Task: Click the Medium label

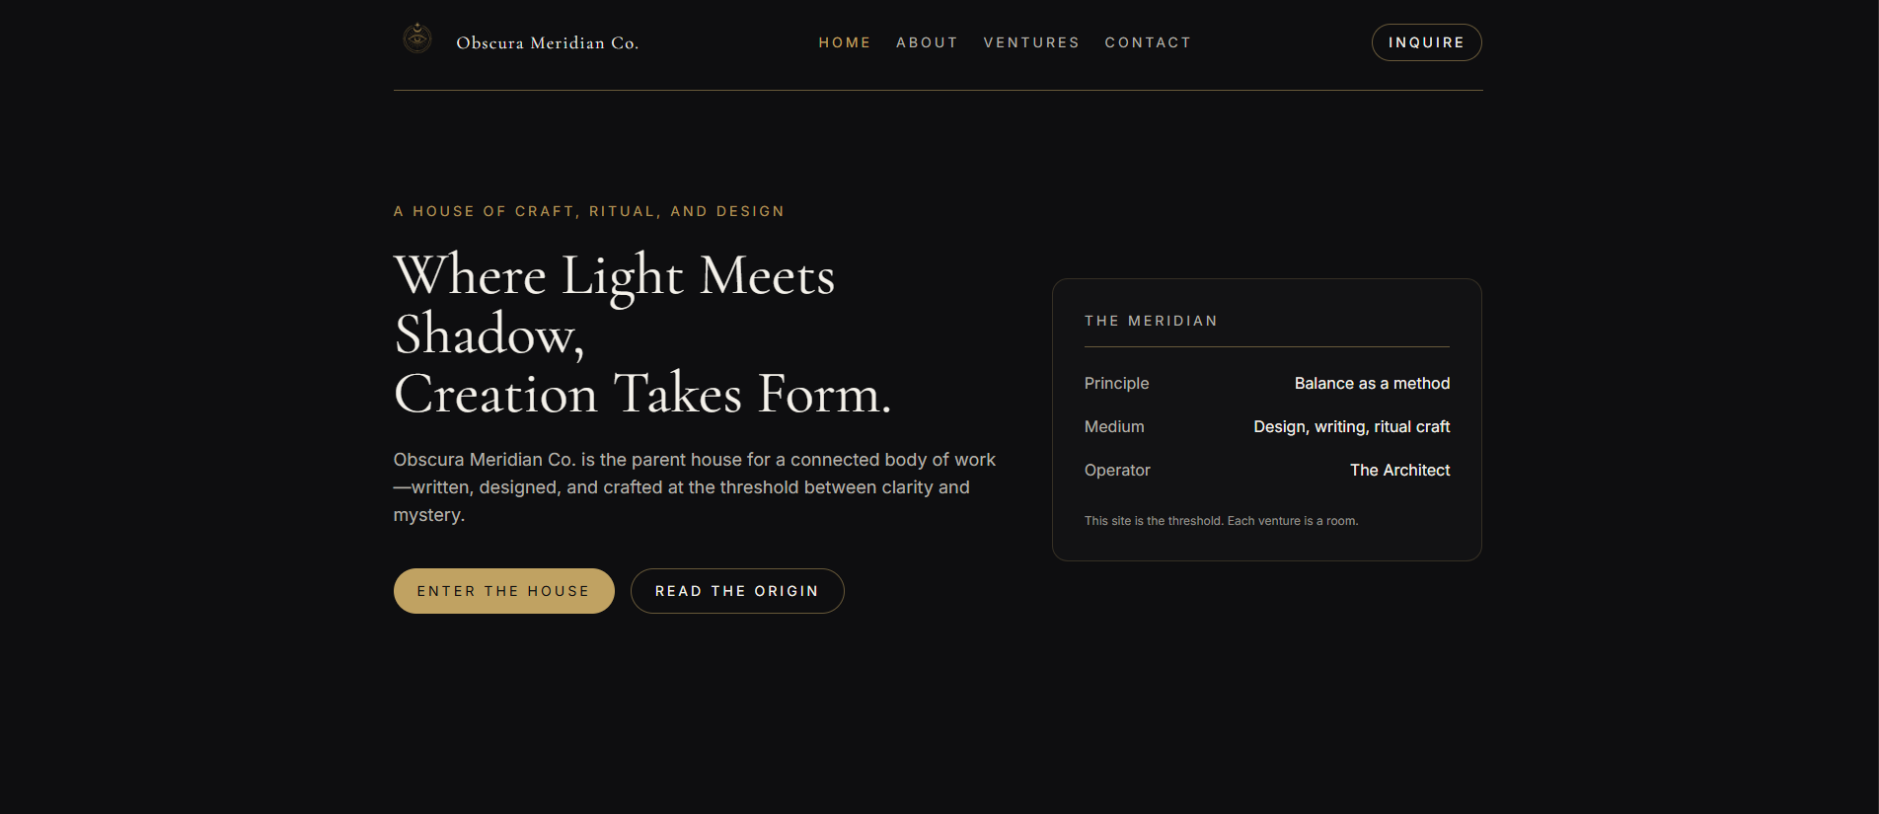Action: point(1114,426)
